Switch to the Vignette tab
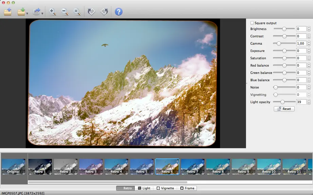 point(165,188)
